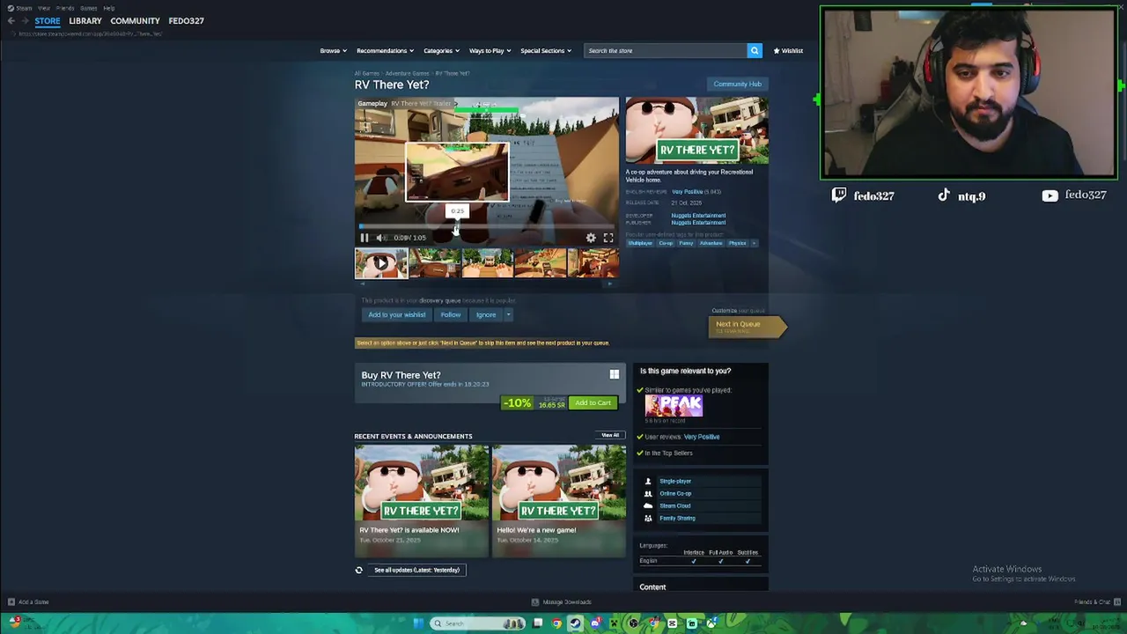
Task: Click the Steam Cloud feature icon
Action: point(649,506)
